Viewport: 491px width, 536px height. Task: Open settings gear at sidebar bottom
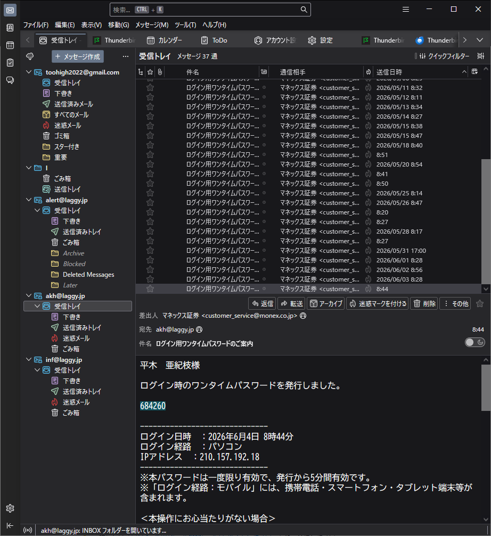click(x=10, y=508)
